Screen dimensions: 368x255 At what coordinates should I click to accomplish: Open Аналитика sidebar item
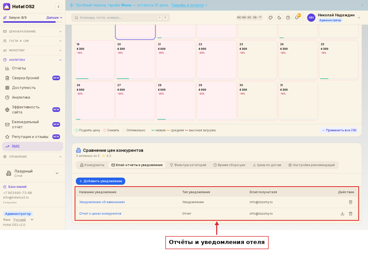click(x=33, y=97)
